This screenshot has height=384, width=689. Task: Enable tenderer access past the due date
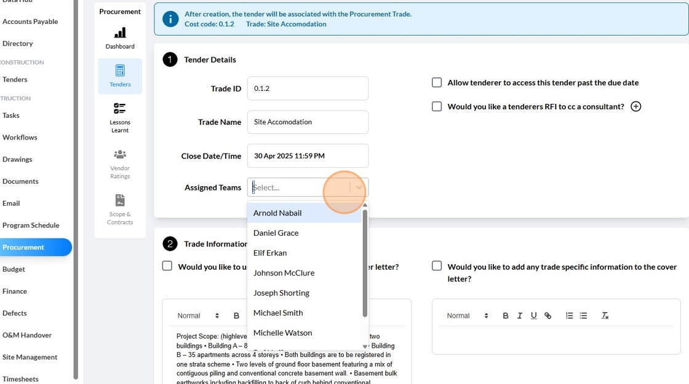click(x=437, y=82)
